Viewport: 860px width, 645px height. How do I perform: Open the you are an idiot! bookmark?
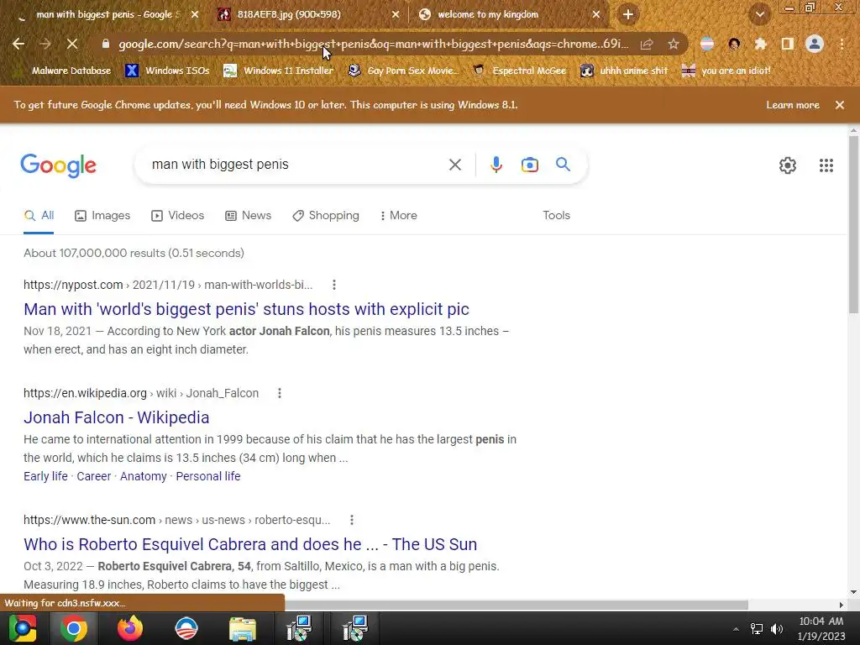click(726, 71)
